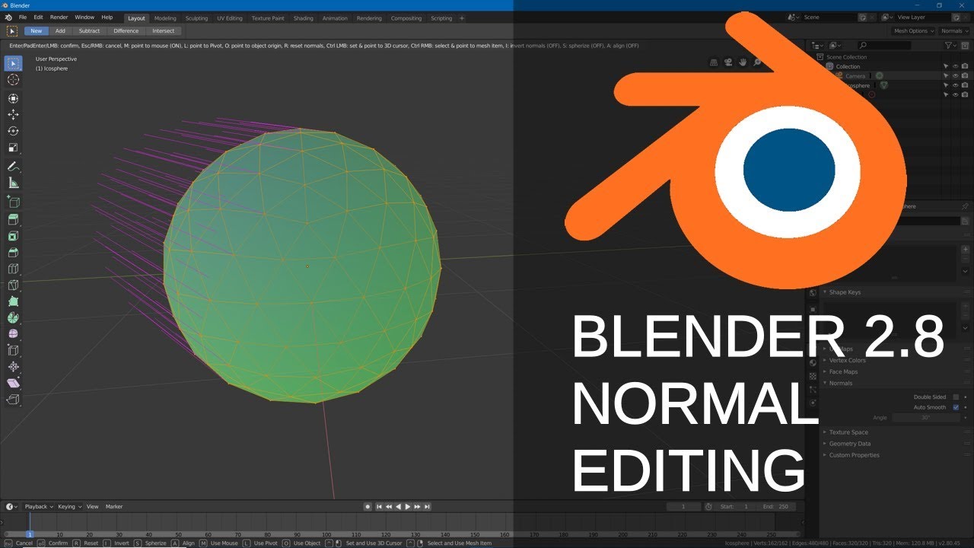Open the timeline editor type dropdown
Image resolution: width=974 pixels, height=548 pixels.
click(11, 506)
